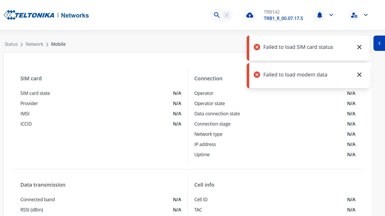Open notifications bell icon
The width and height of the screenshot is (385, 216).
click(319, 15)
